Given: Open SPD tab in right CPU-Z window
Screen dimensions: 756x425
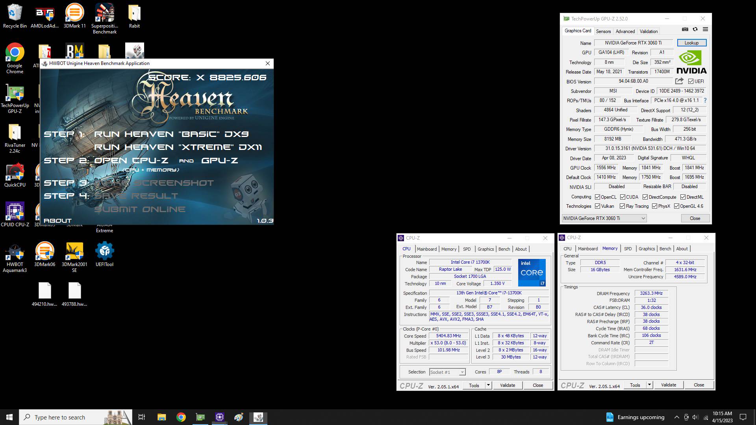Looking at the screenshot, I should 628,249.
